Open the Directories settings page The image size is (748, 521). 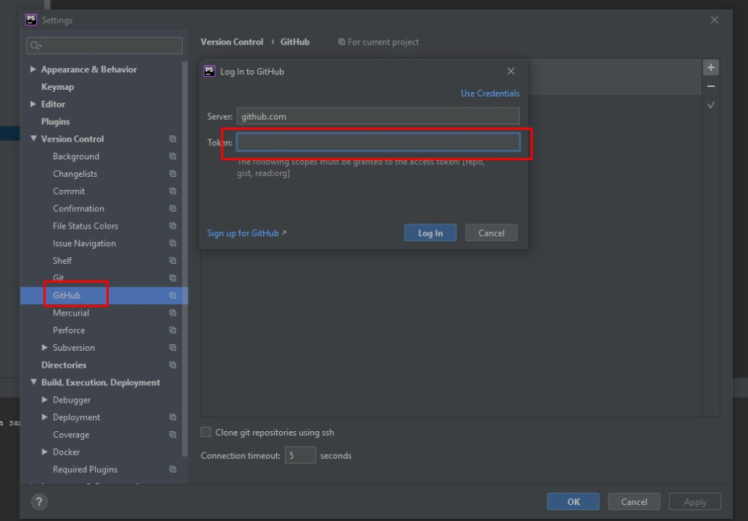64,365
